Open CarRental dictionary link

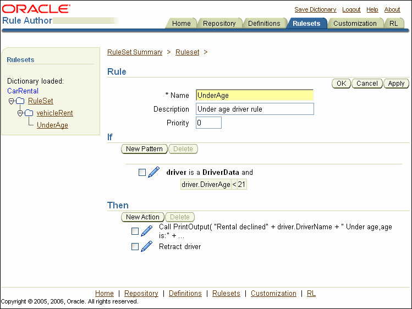[23, 91]
